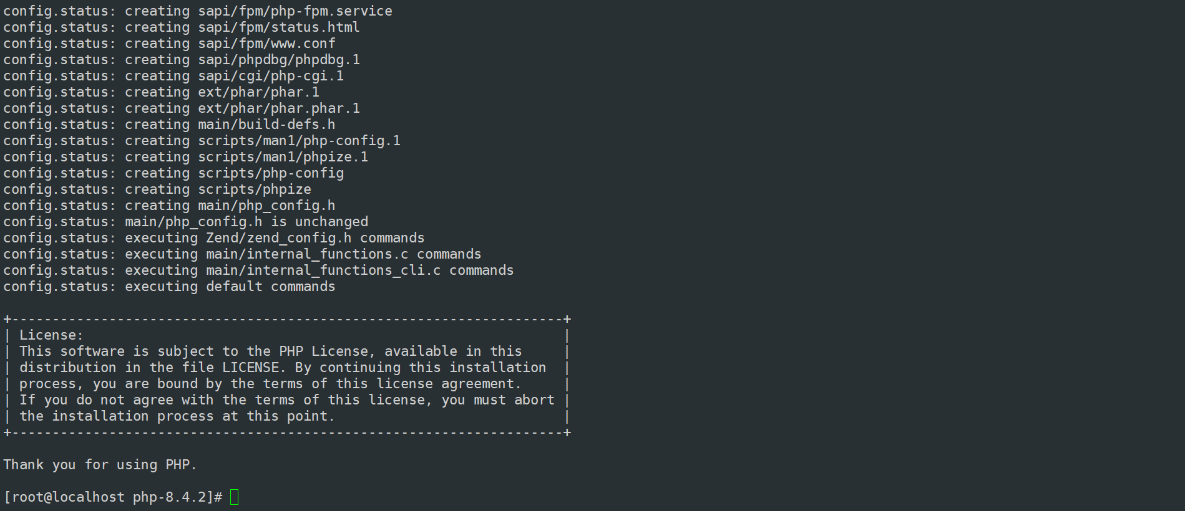Viewport: 1185px width, 511px height.
Task: Click the sapi/fpm/status.html path
Action: click(x=279, y=27)
